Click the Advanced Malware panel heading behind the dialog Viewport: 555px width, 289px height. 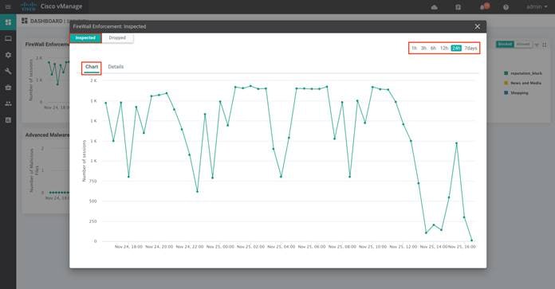point(47,135)
